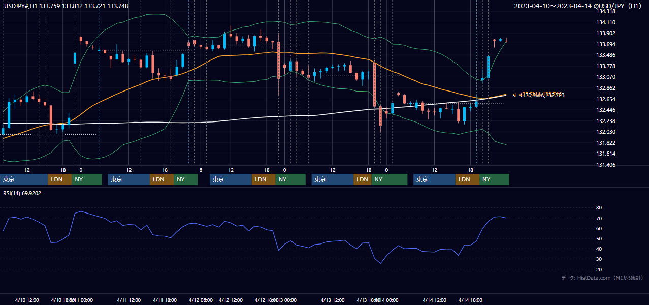This screenshot has width=649, height=305.
Task: Click the 4/14 18:00 time axis label
Action: point(470,300)
